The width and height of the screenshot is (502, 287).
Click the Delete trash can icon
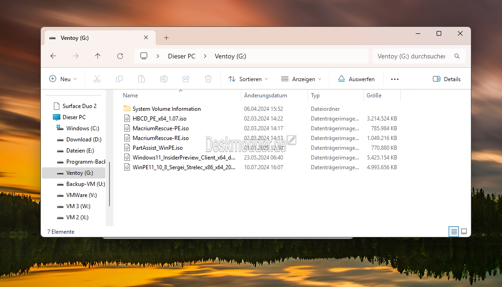(x=208, y=79)
